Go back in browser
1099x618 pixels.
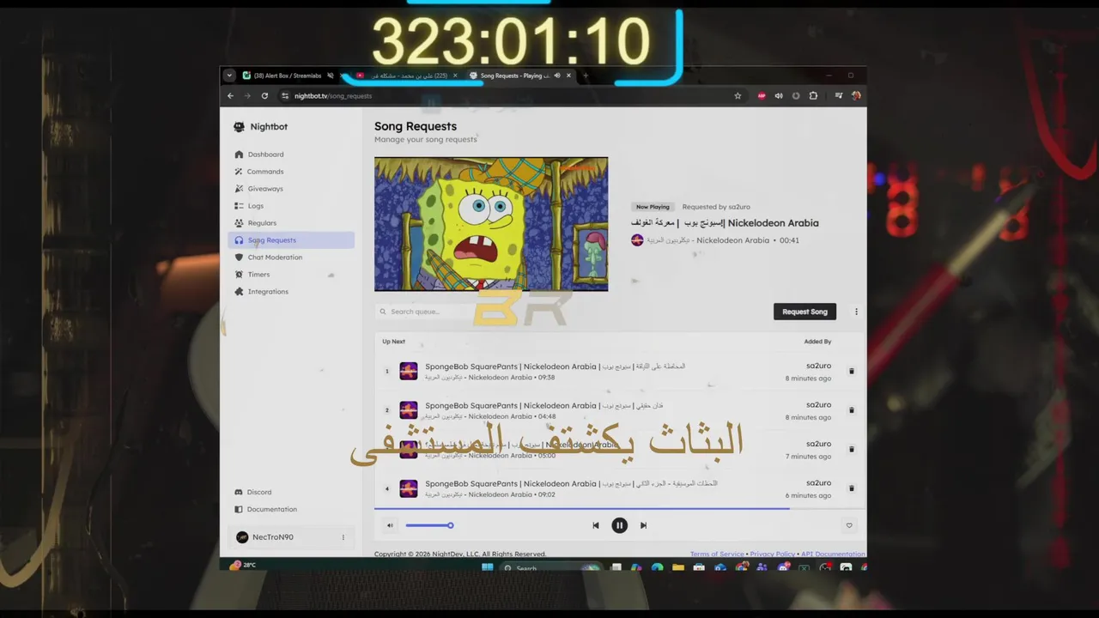[x=230, y=96]
